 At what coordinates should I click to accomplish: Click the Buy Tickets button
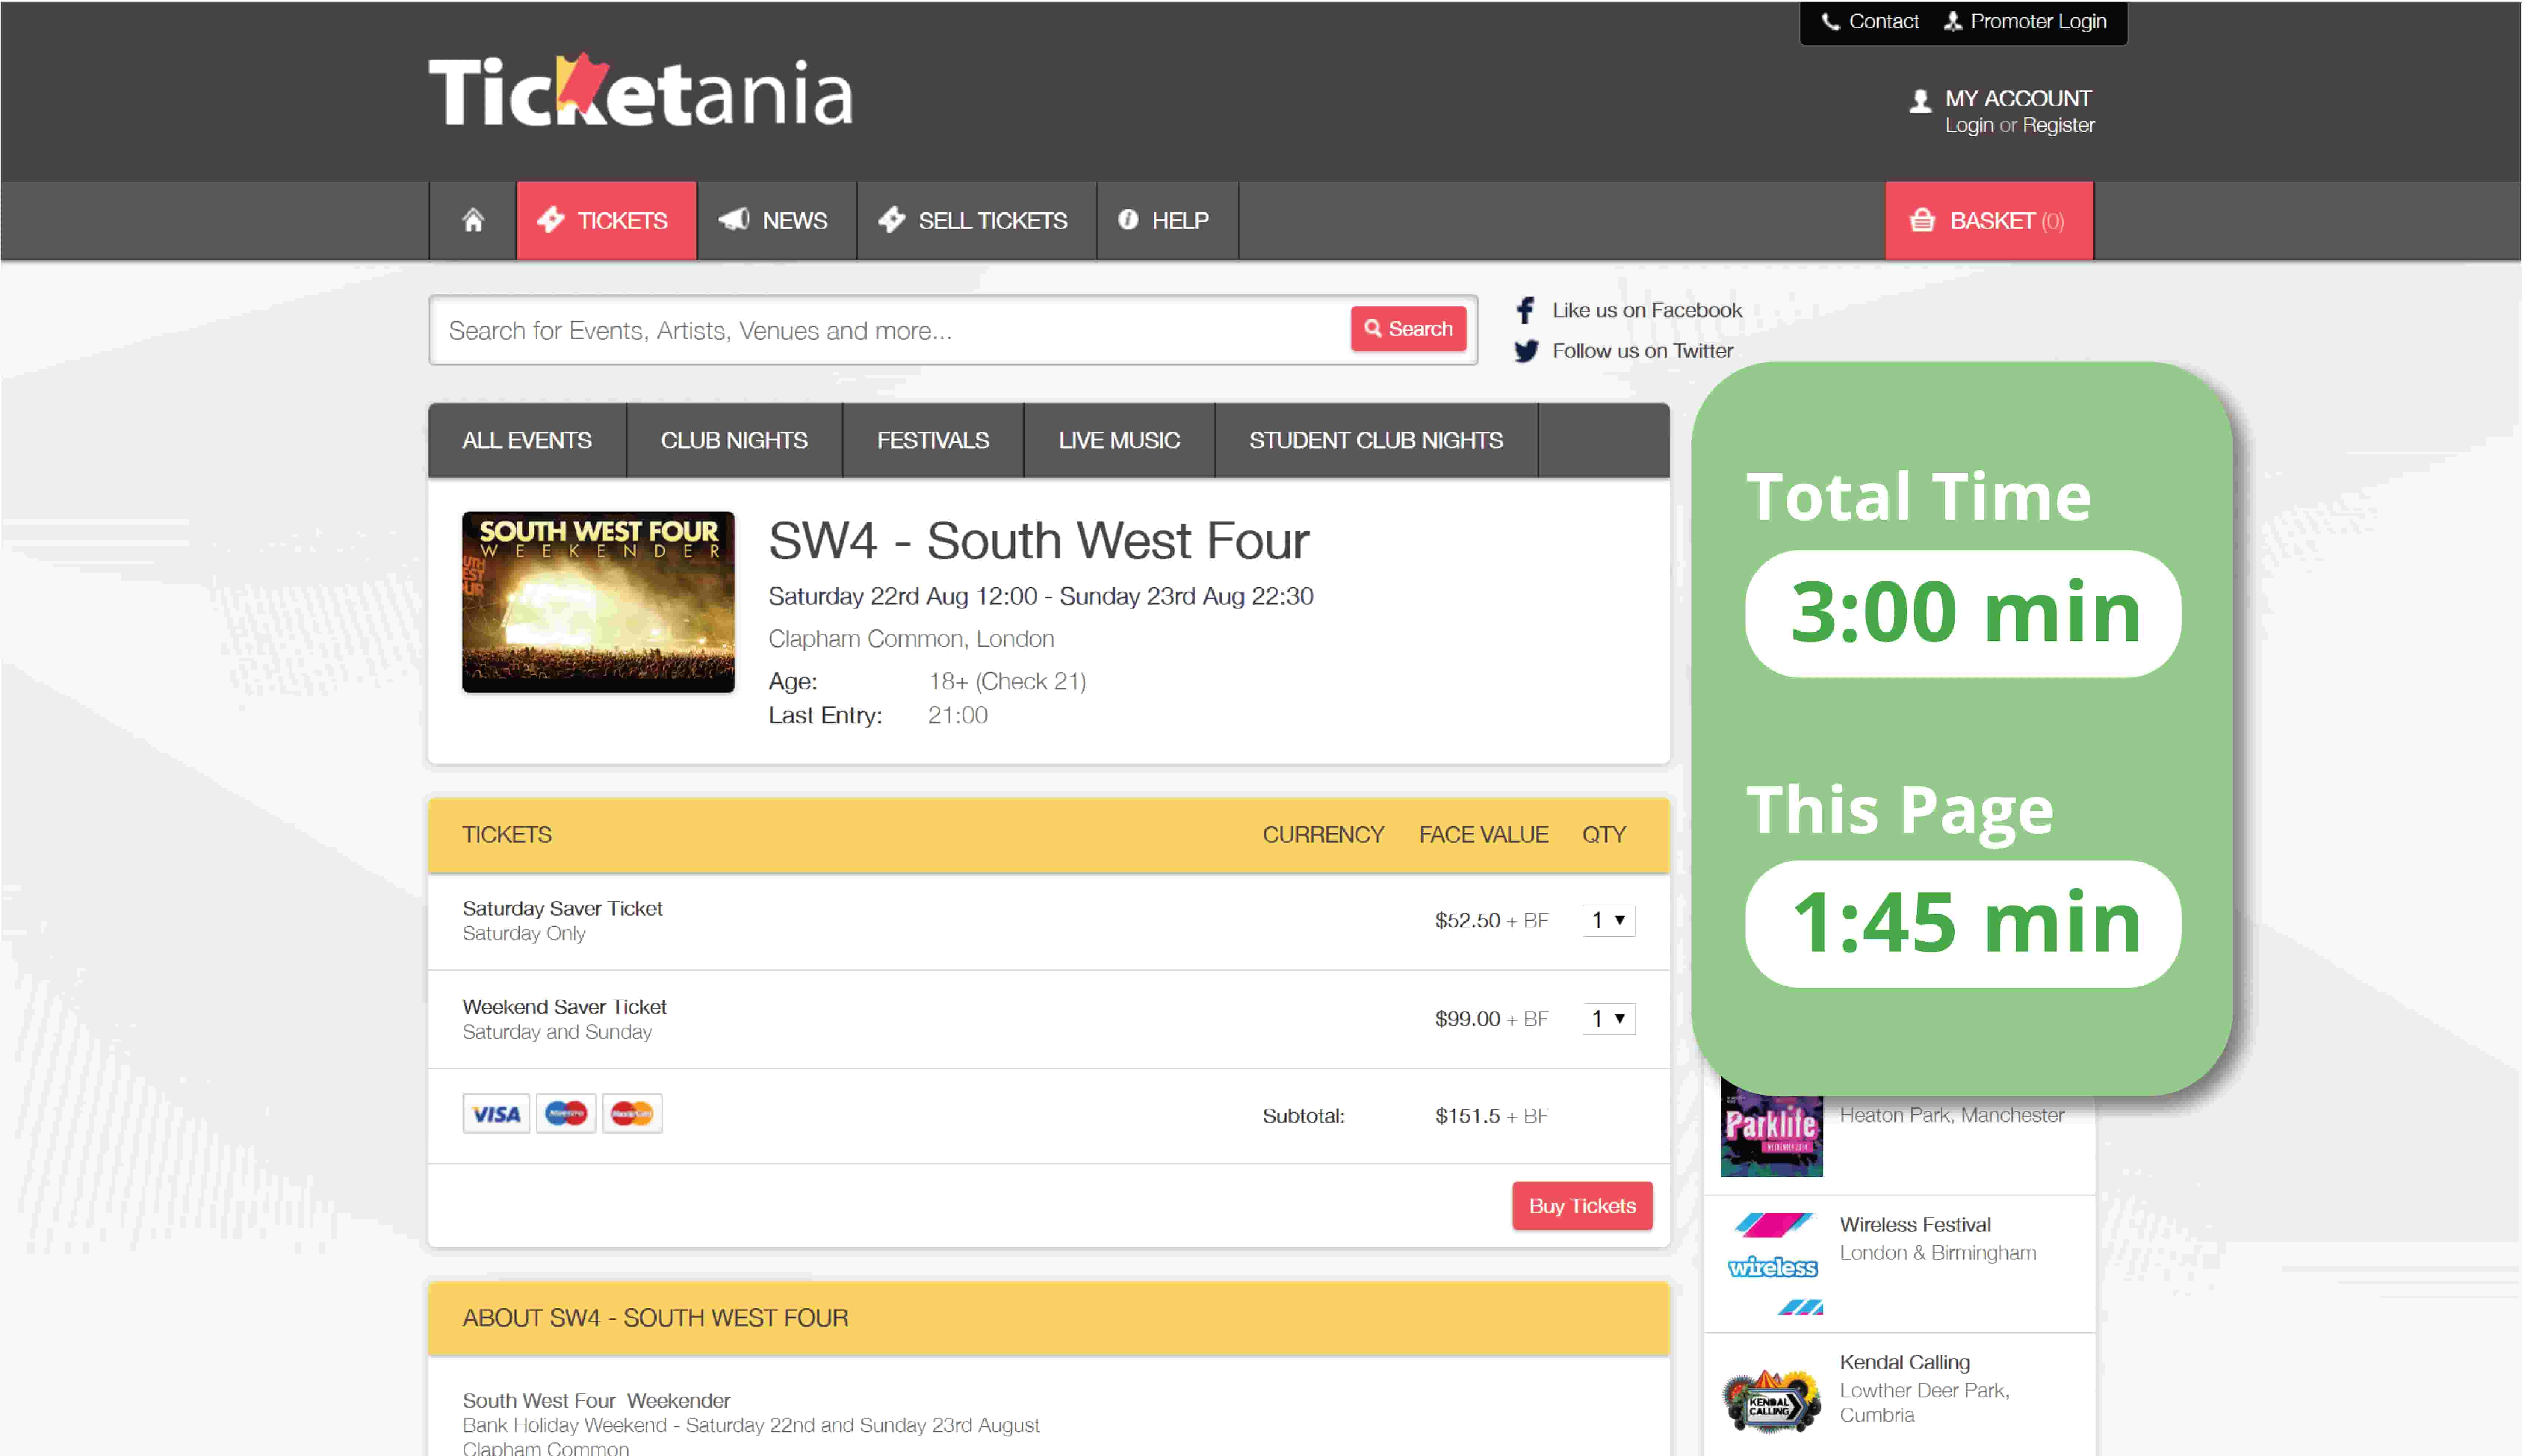pyautogui.click(x=1583, y=1206)
